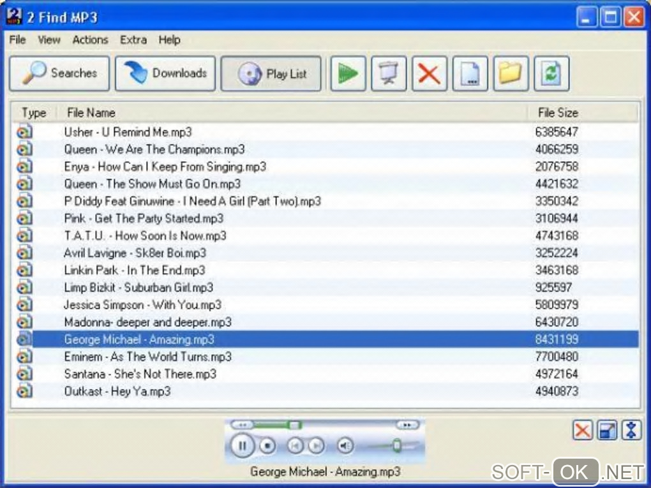
Task: Skip to previous track in player
Action: click(x=296, y=446)
